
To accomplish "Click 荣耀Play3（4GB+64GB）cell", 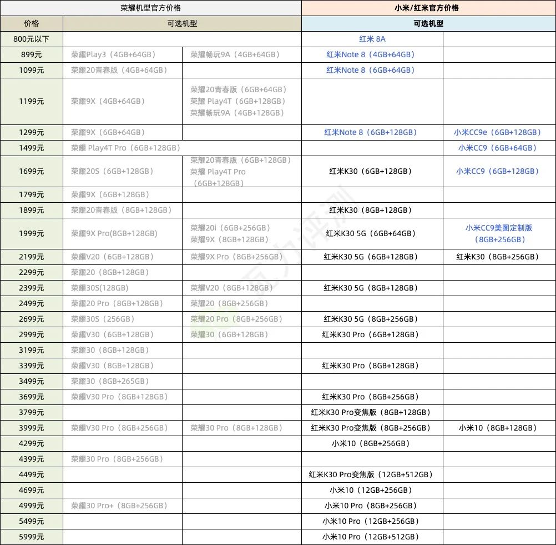I will coord(123,54).
